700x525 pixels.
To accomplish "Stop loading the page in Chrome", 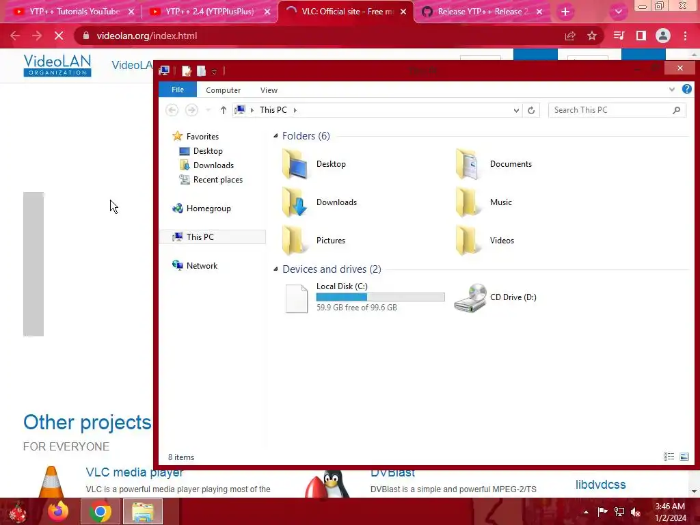I will [59, 36].
